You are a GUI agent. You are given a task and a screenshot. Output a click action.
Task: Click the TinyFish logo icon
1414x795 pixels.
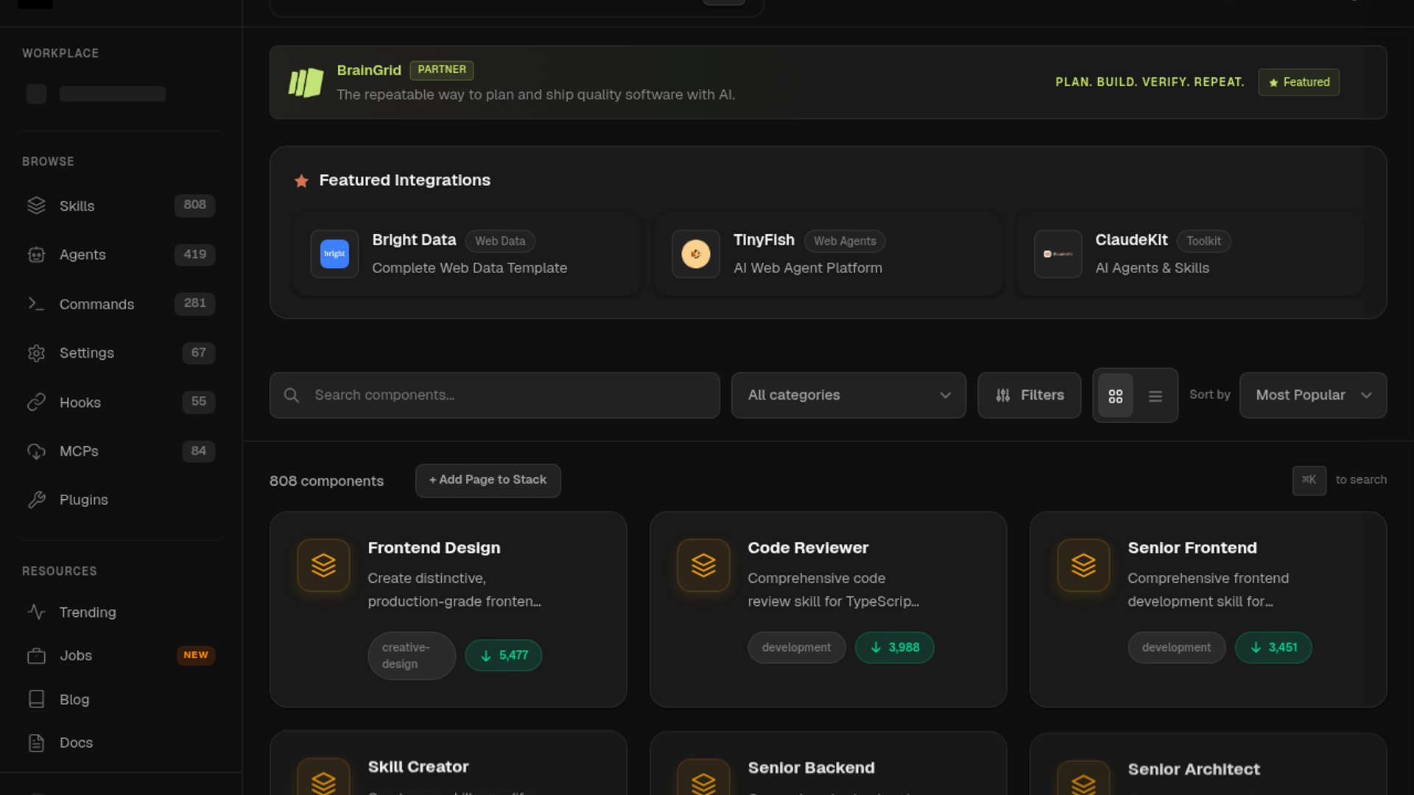(695, 254)
